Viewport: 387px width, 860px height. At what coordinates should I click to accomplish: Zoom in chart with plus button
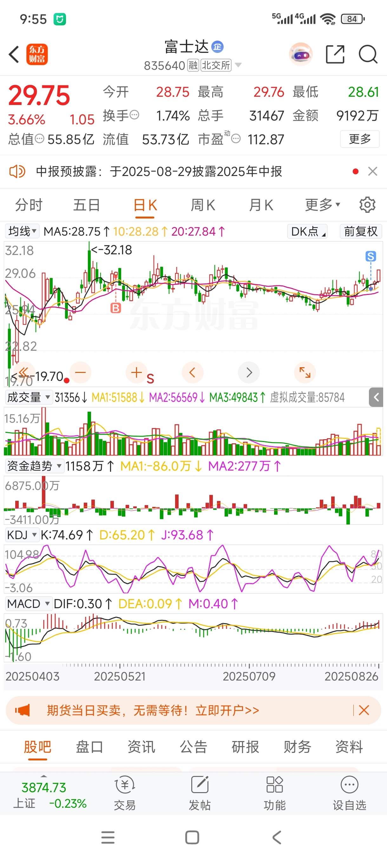click(136, 372)
